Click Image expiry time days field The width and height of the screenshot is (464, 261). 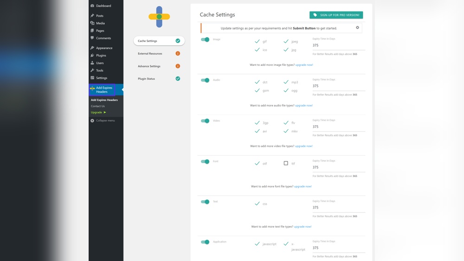click(x=339, y=45)
